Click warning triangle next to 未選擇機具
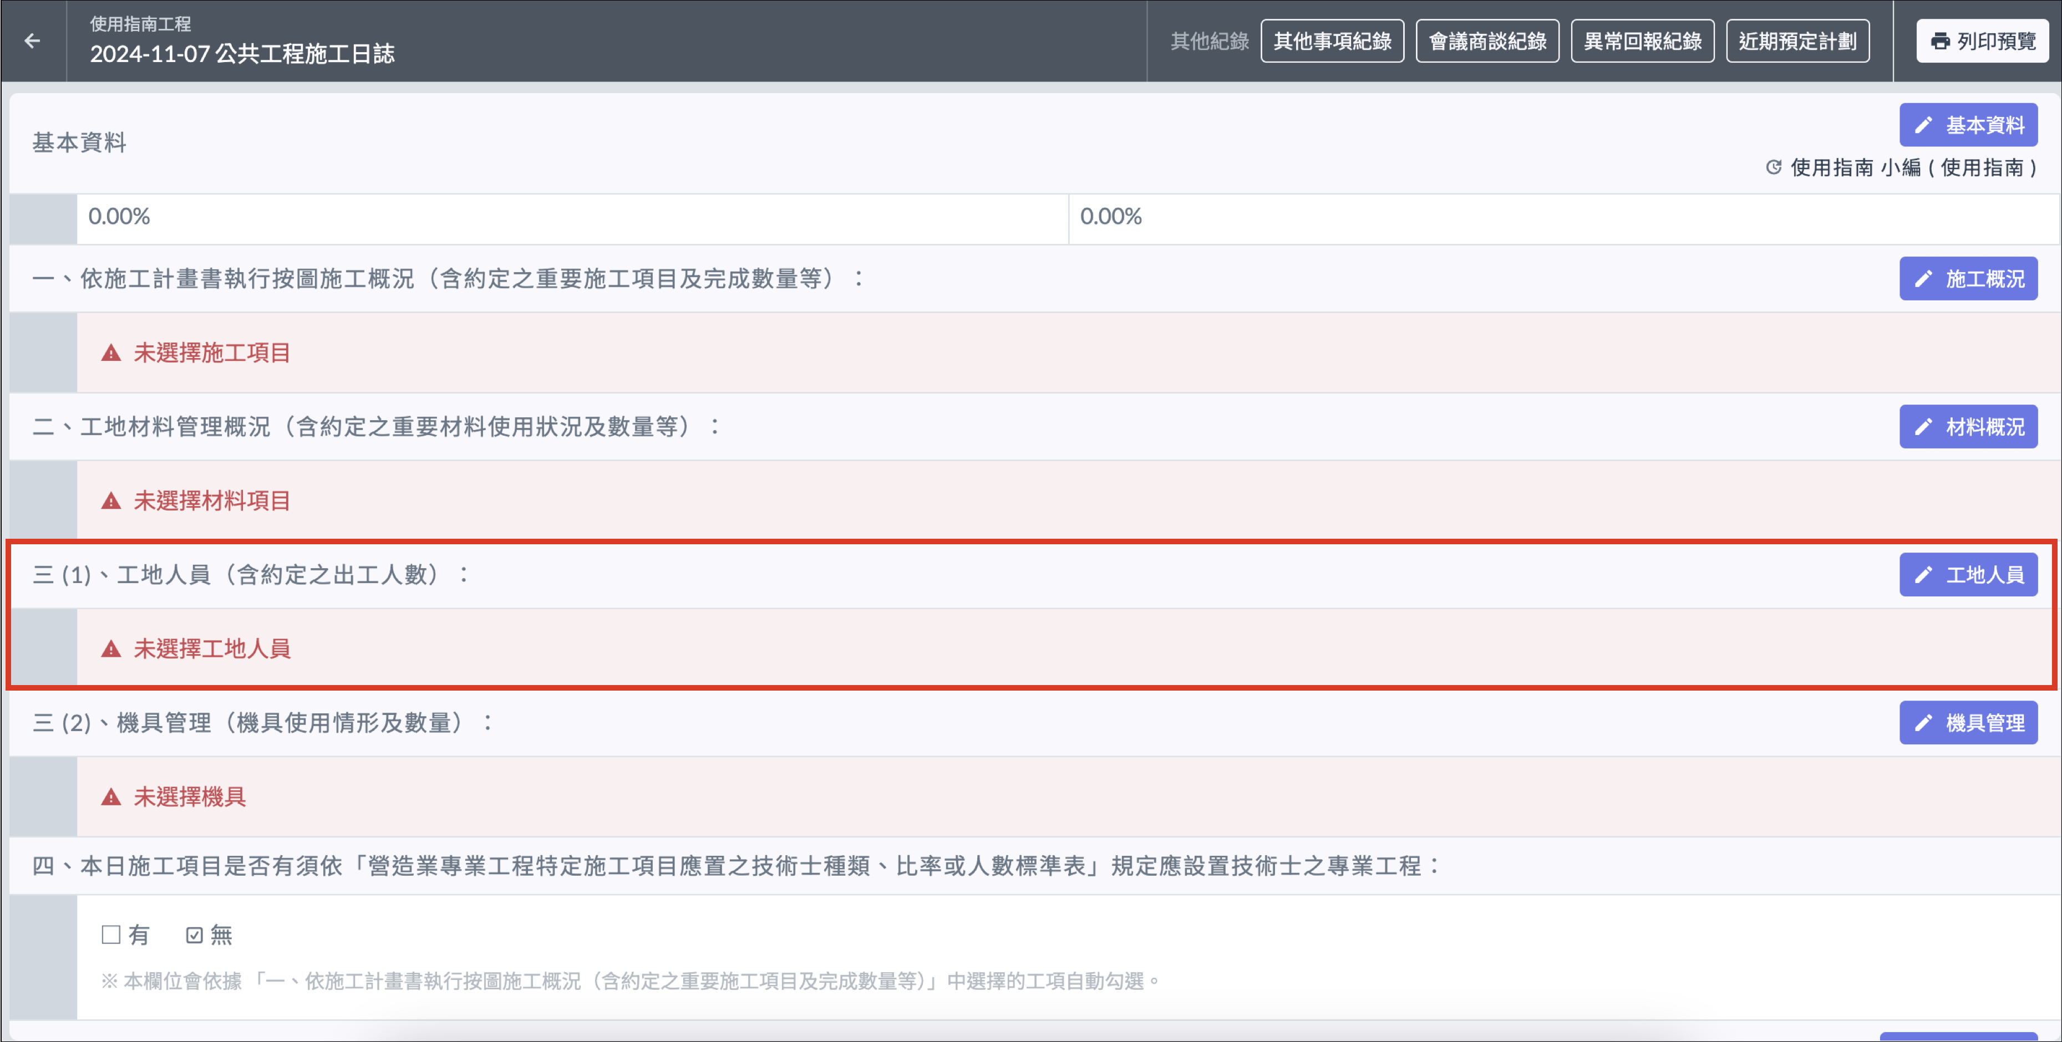The width and height of the screenshot is (2062, 1042). coord(111,797)
